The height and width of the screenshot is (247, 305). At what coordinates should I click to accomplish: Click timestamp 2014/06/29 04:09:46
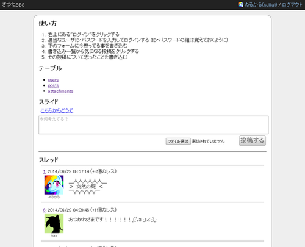click(x=68, y=210)
